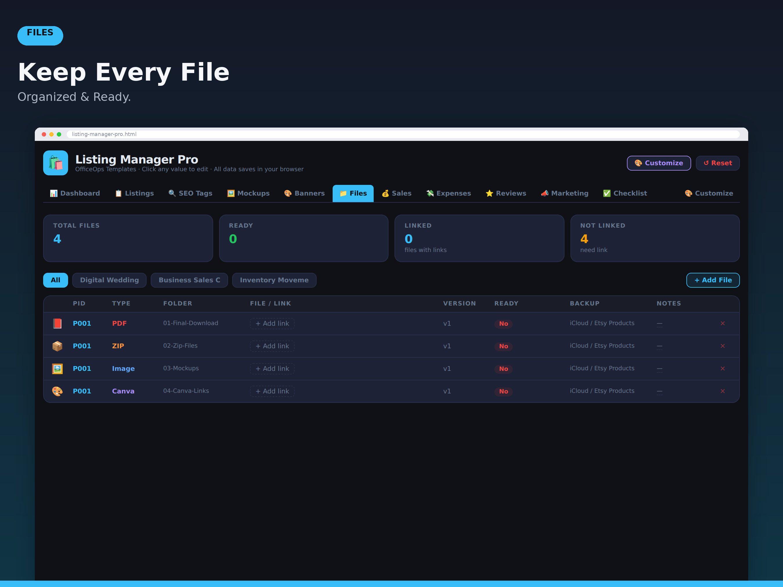Edit folder name 01-Final-Download

pos(191,323)
